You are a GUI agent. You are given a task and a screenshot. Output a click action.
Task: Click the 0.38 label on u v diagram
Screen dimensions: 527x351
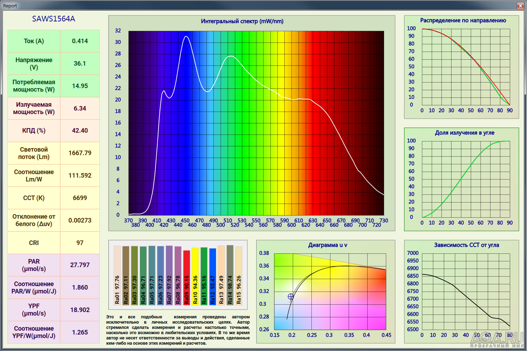[x=264, y=253]
